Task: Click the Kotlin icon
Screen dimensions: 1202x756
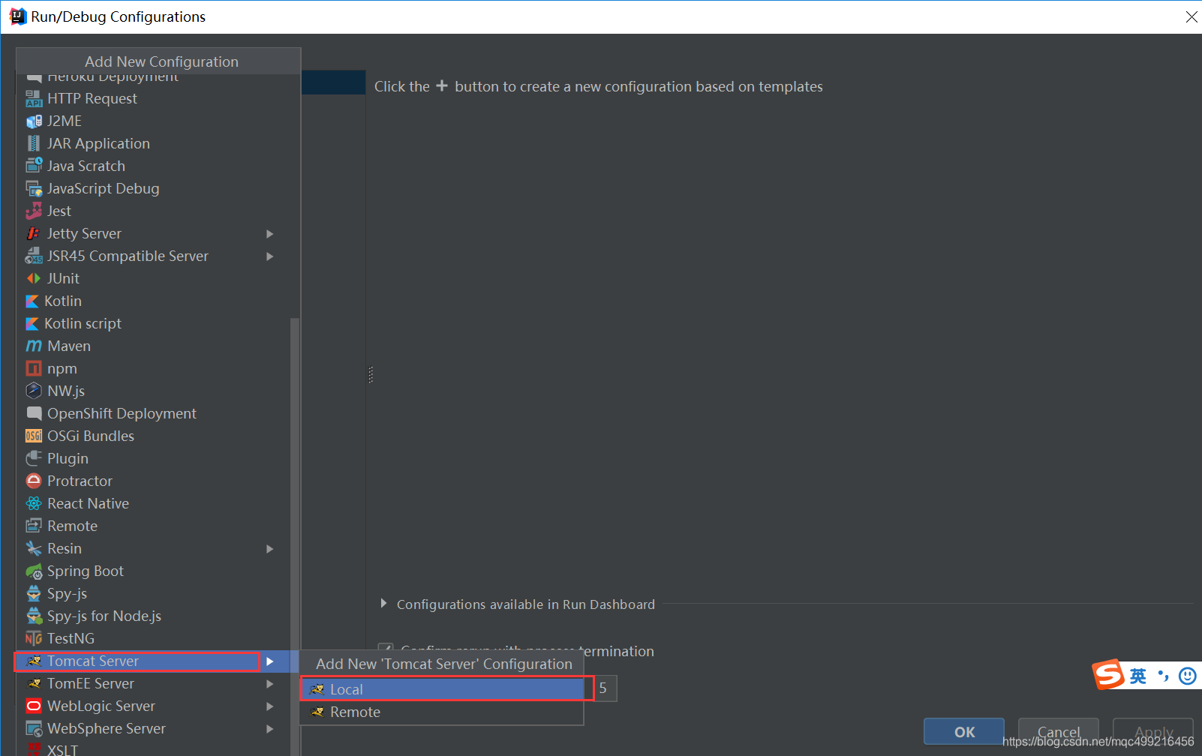Action: pos(32,301)
